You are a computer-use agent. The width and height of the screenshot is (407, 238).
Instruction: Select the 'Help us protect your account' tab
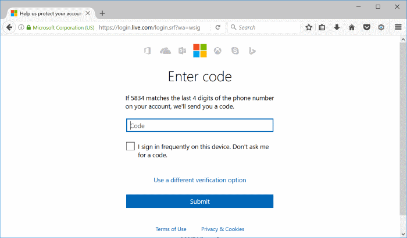[x=51, y=13]
